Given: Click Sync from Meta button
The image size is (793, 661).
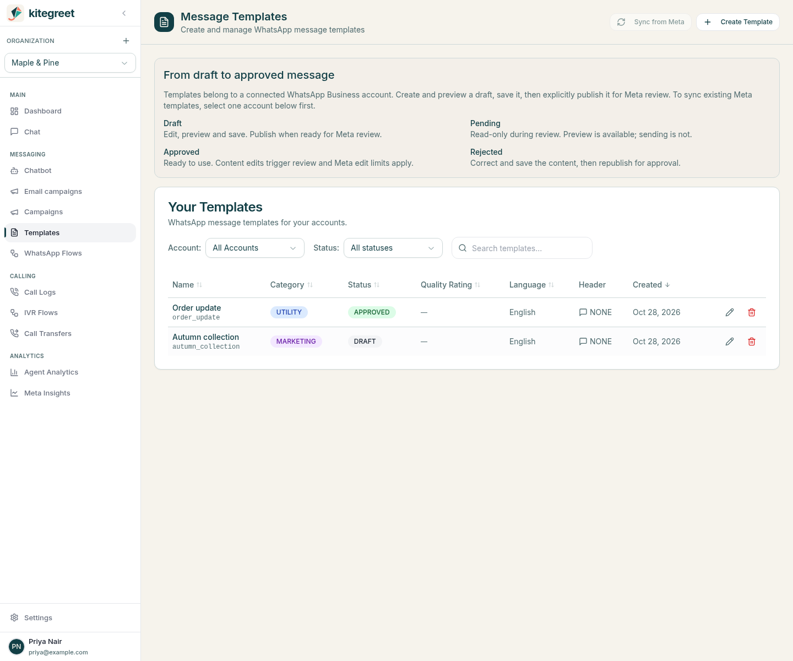Looking at the screenshot, I should coord(650,22).
